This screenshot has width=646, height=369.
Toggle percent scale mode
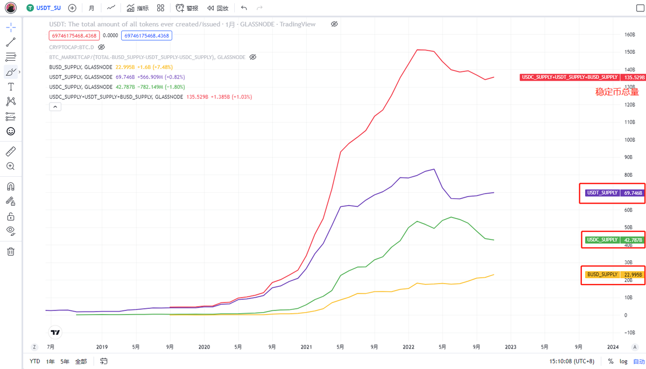[x=610, y=361]
